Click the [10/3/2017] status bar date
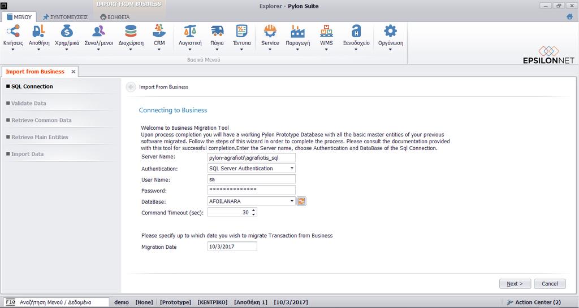 pos(291,302)
